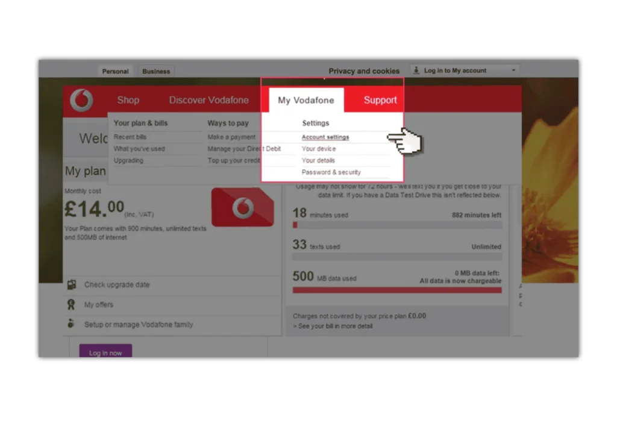Choose Make a payment
Screen dimensions: 617x441
(232, 137)
